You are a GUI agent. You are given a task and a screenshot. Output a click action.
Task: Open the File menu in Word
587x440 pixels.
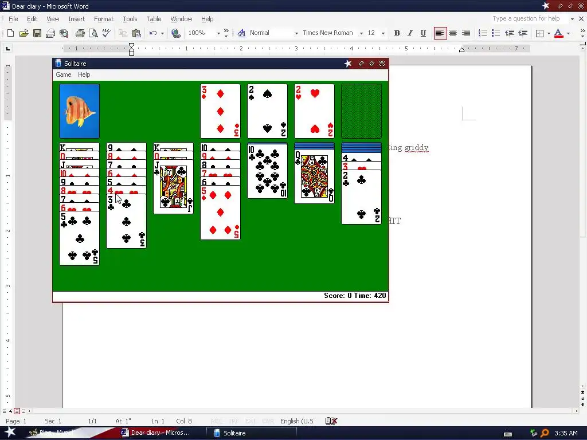[13, 19]
